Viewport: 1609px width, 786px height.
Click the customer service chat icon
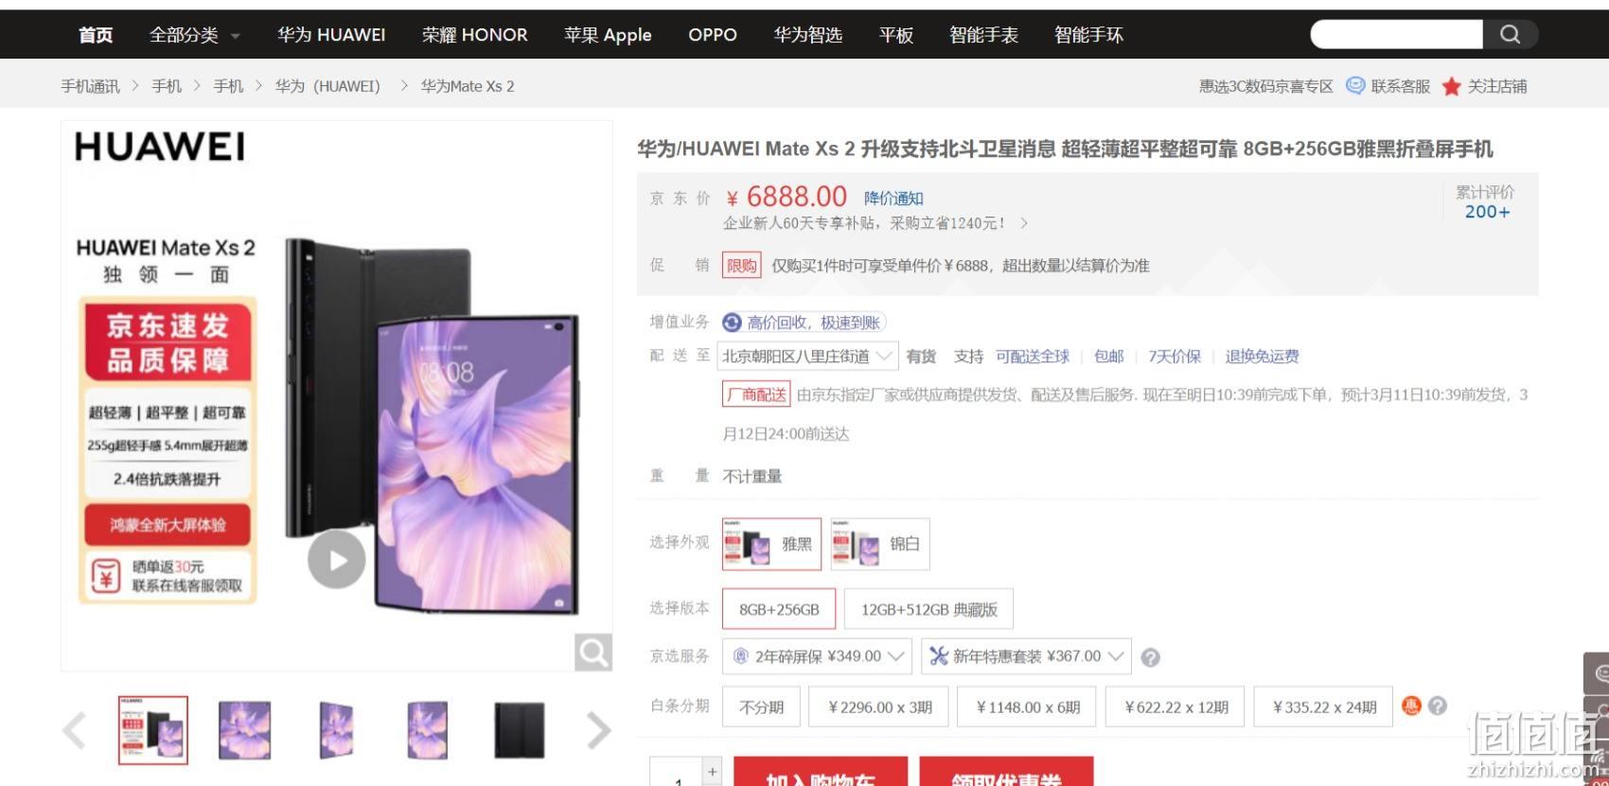click(1355, 86)
